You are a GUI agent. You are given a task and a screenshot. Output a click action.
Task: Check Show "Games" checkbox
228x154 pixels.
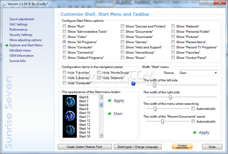pyautogui.click(x=123, y=42)
